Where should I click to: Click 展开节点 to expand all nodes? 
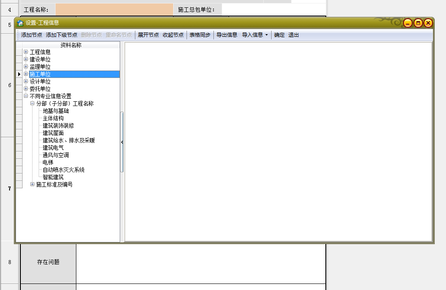point(148,35)
